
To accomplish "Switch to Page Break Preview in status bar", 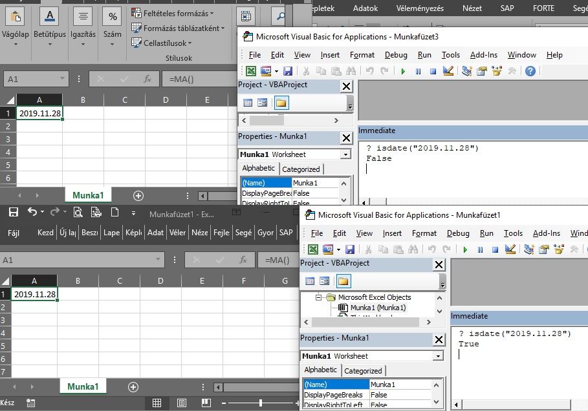I will [206, 403].
